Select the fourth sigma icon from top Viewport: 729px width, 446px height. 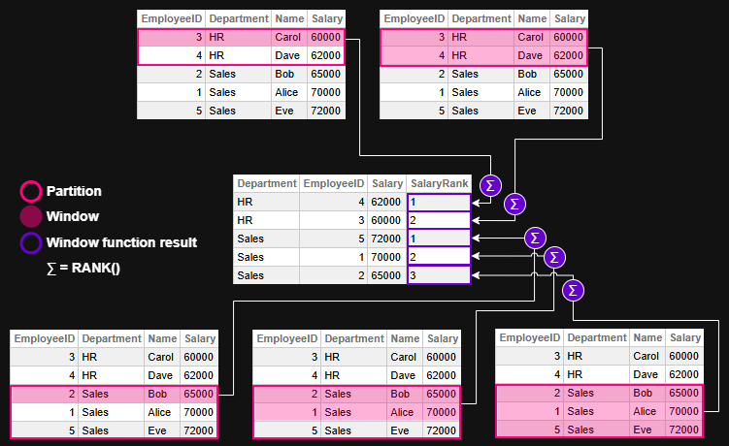[554, 257]
